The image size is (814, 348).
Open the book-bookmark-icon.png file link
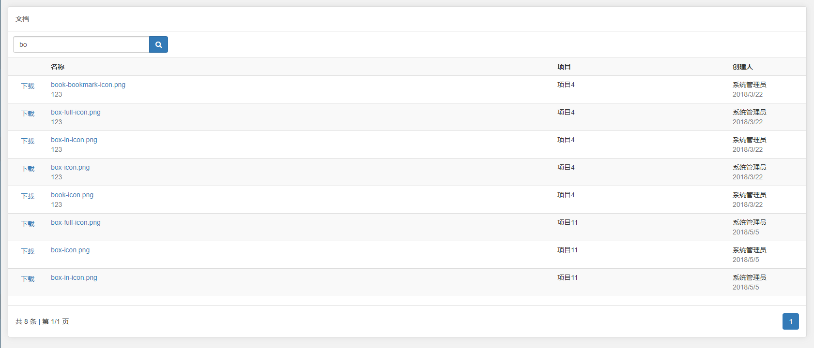[88, 85]
